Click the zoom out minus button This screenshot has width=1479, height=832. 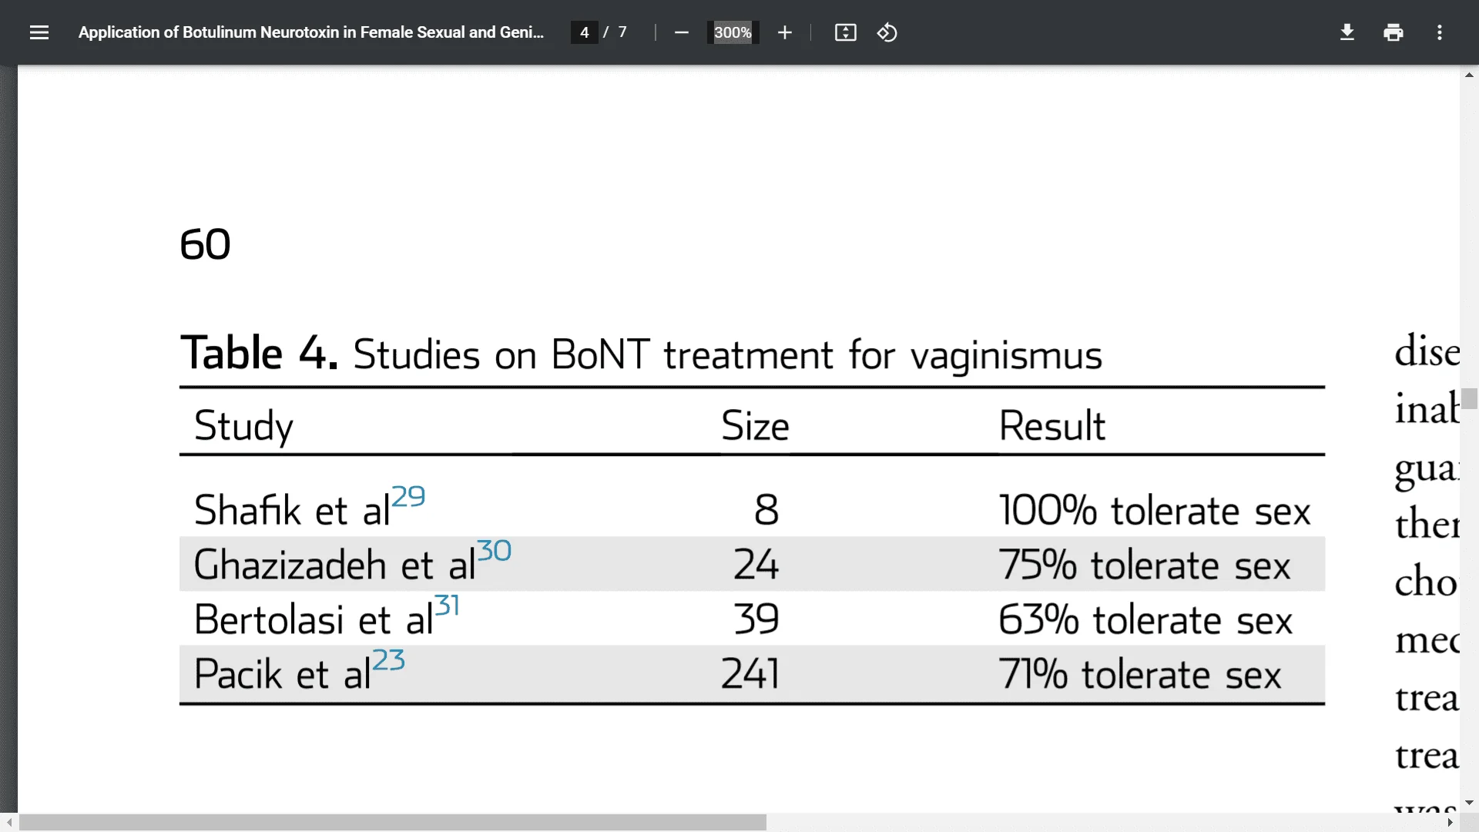click(x=681, y=32)
